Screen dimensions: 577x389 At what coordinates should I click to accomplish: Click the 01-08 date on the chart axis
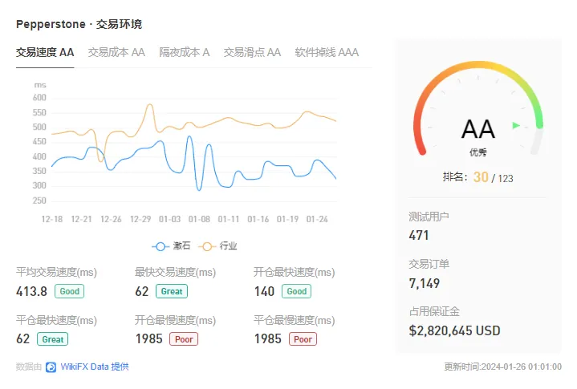pos(199,219)
